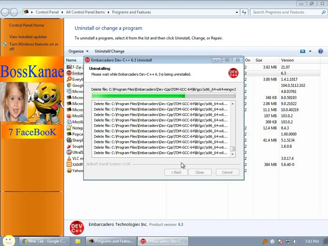Click the help question mark icon
This screenshot has width=328, height=246.
(320, 51)
